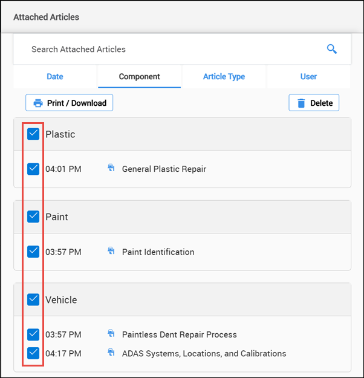Click the trash can icon in Delete
The image size is (364, 378).
301,103
